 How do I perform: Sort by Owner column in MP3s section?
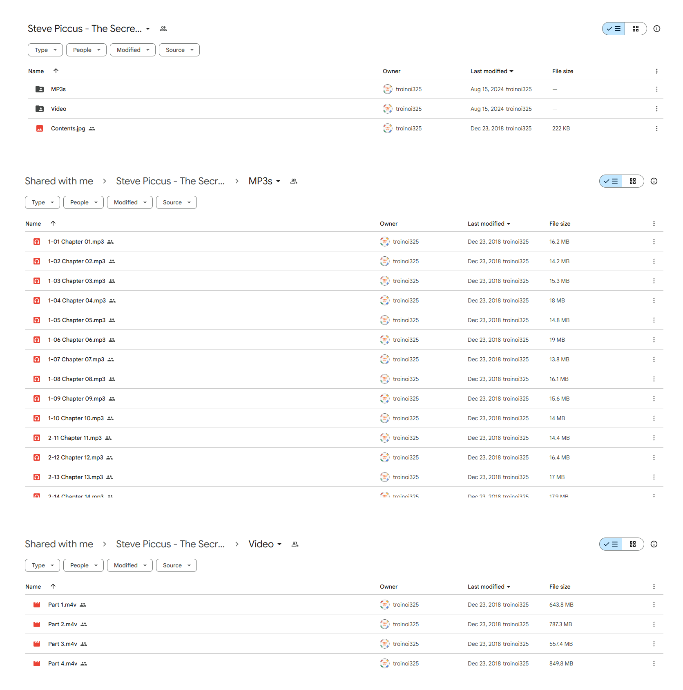(x=388, y=224)
